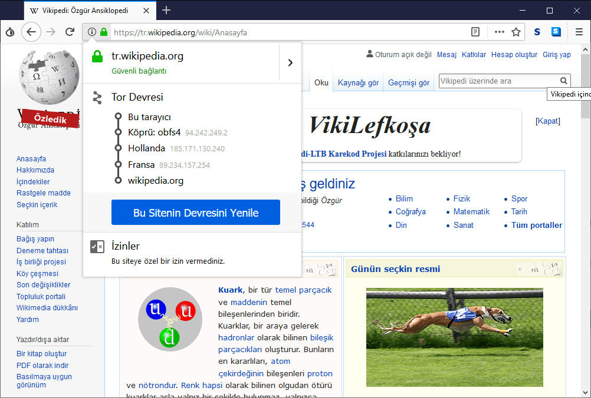Reload the current page
The width and height of the screenshot is (591, 398).
[70, 32]
